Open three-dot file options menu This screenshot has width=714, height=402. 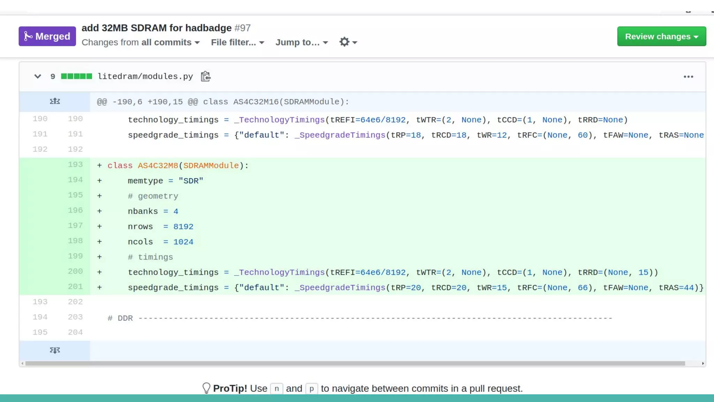[x=688, y=77]
